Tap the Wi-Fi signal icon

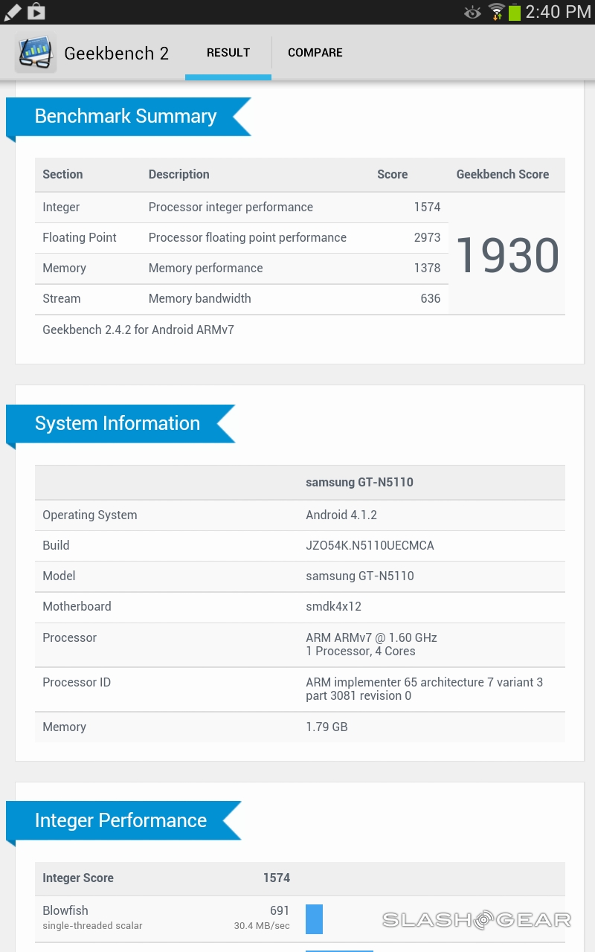(495, 12)
